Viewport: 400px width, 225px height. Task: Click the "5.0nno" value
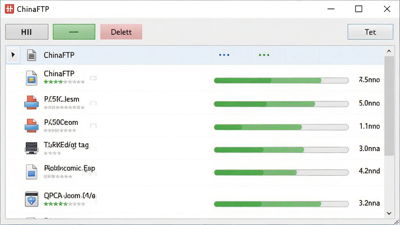370,103
